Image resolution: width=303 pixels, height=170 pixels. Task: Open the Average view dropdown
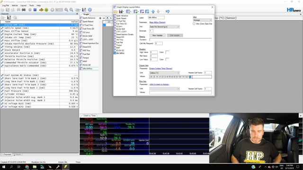202,20
